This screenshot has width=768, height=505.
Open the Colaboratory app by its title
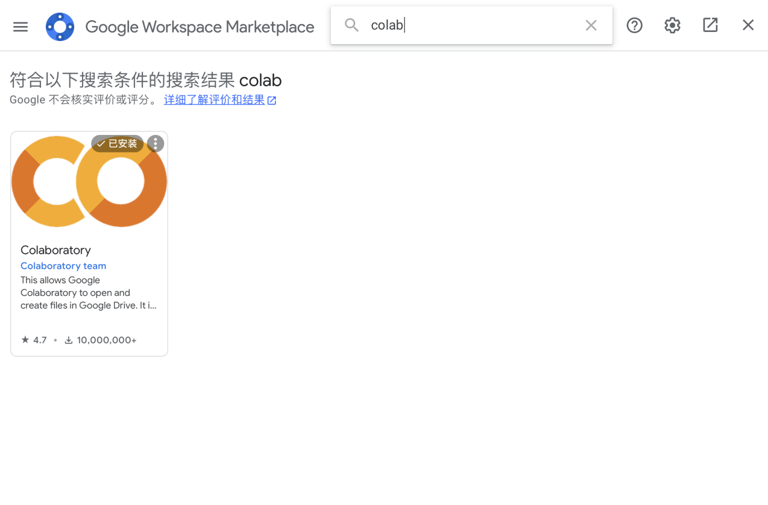(x=55, y=250)
